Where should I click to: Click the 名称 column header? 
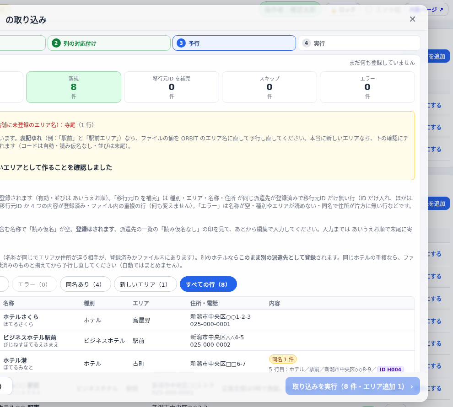(9, 303)
